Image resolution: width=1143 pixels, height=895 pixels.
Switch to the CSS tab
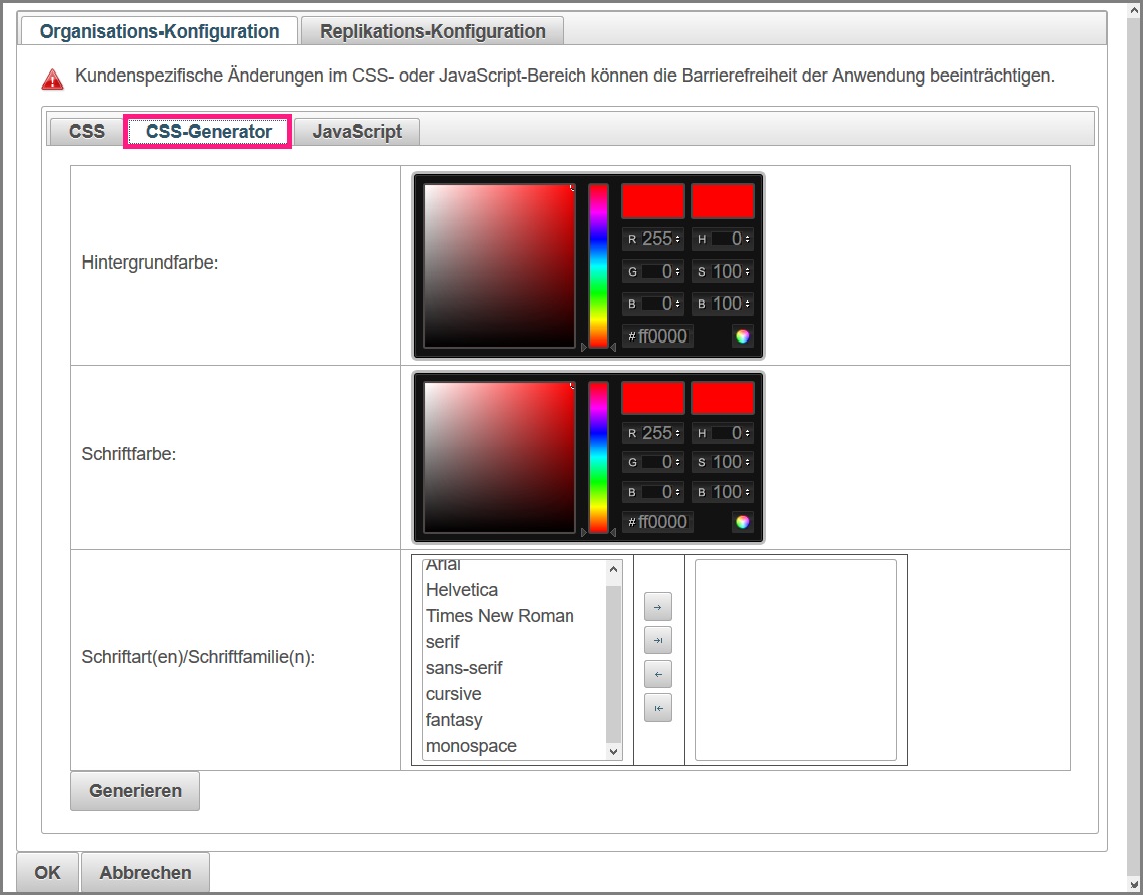(x=87, y=132)
